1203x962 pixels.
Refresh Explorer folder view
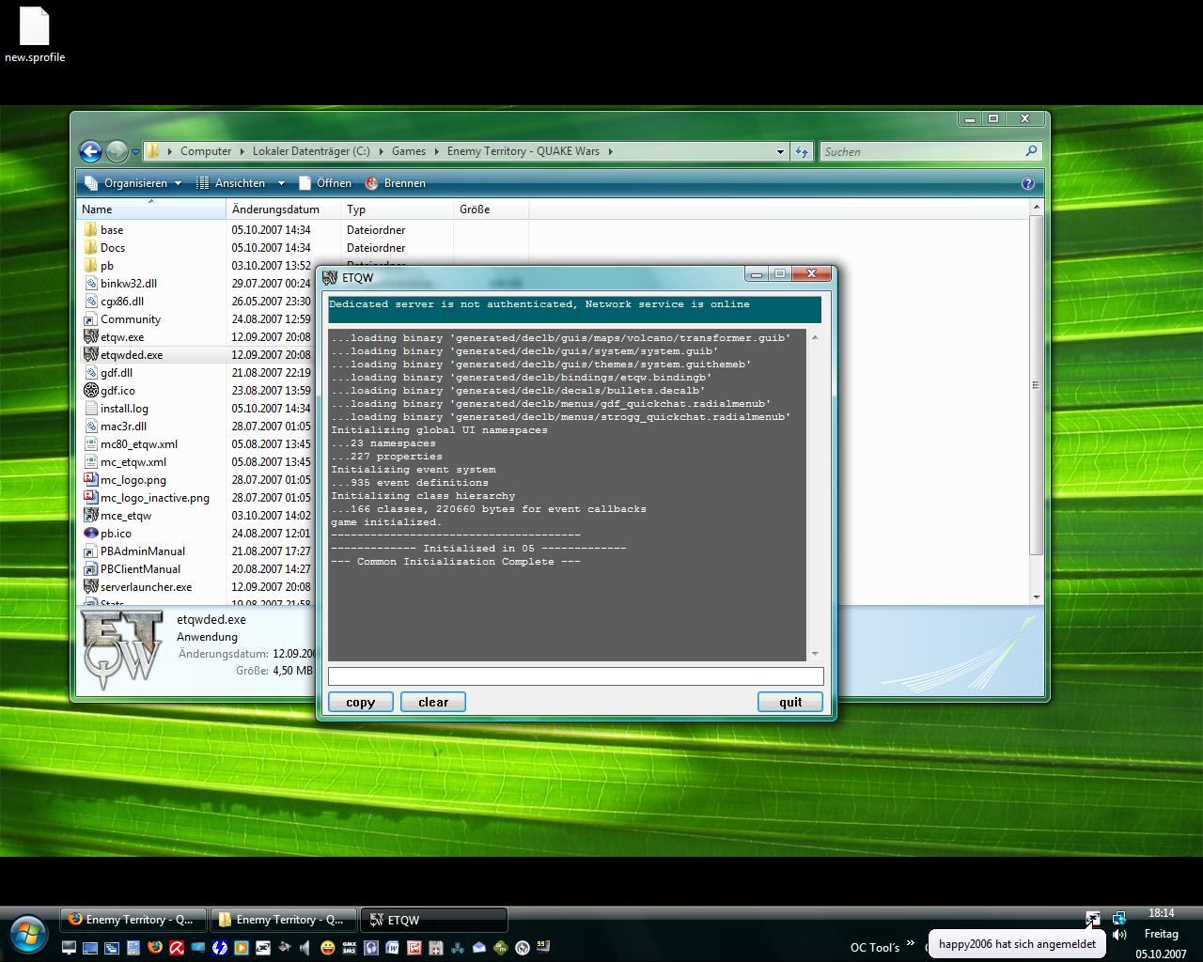click(x=802, y=151)
